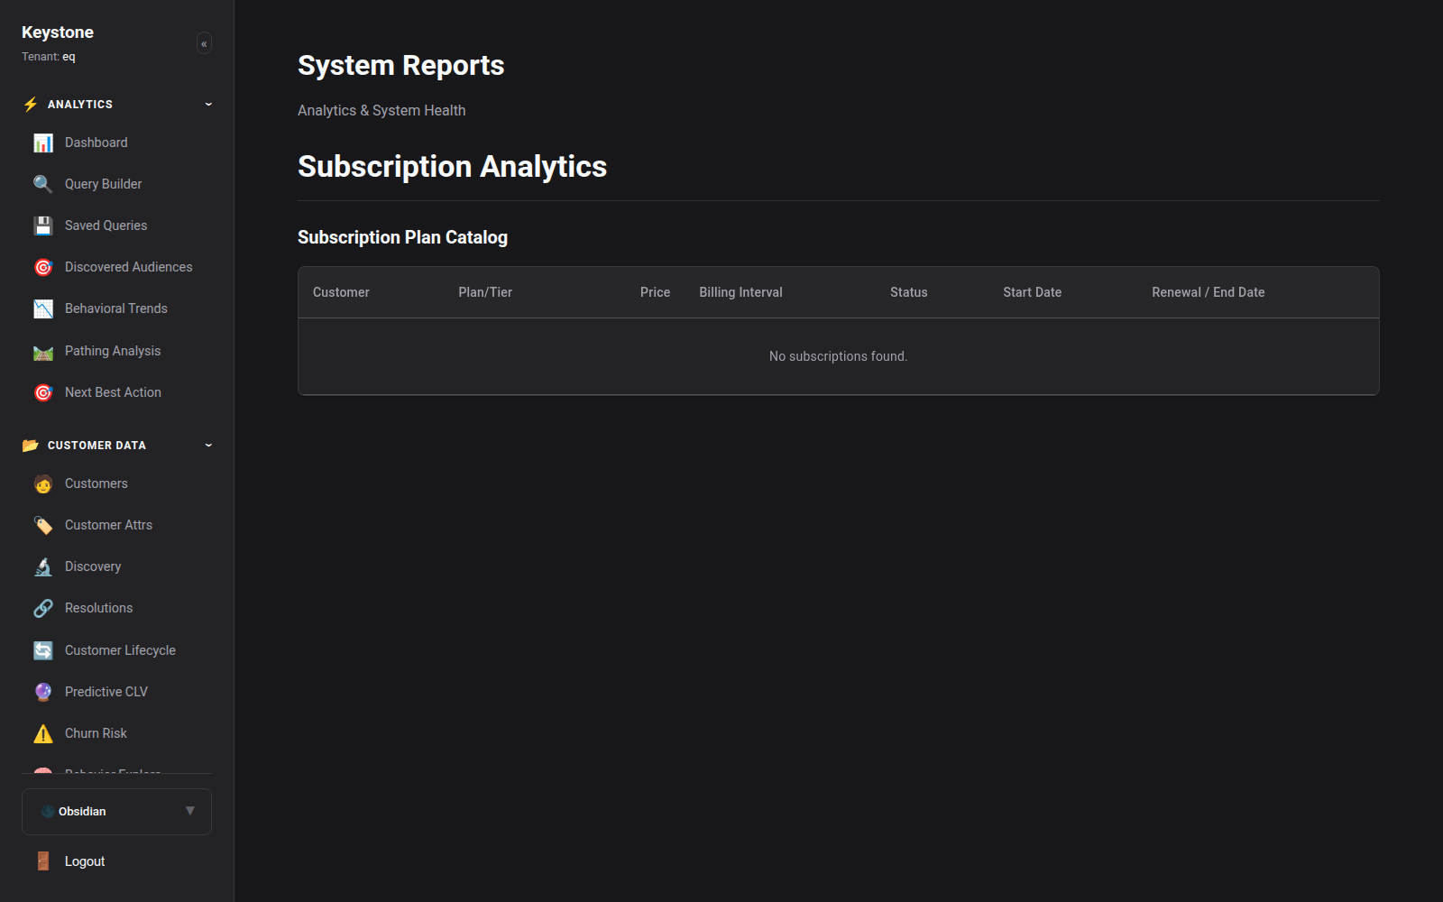Open Saved Queries
1443x902 pixels.
(106, 225)
